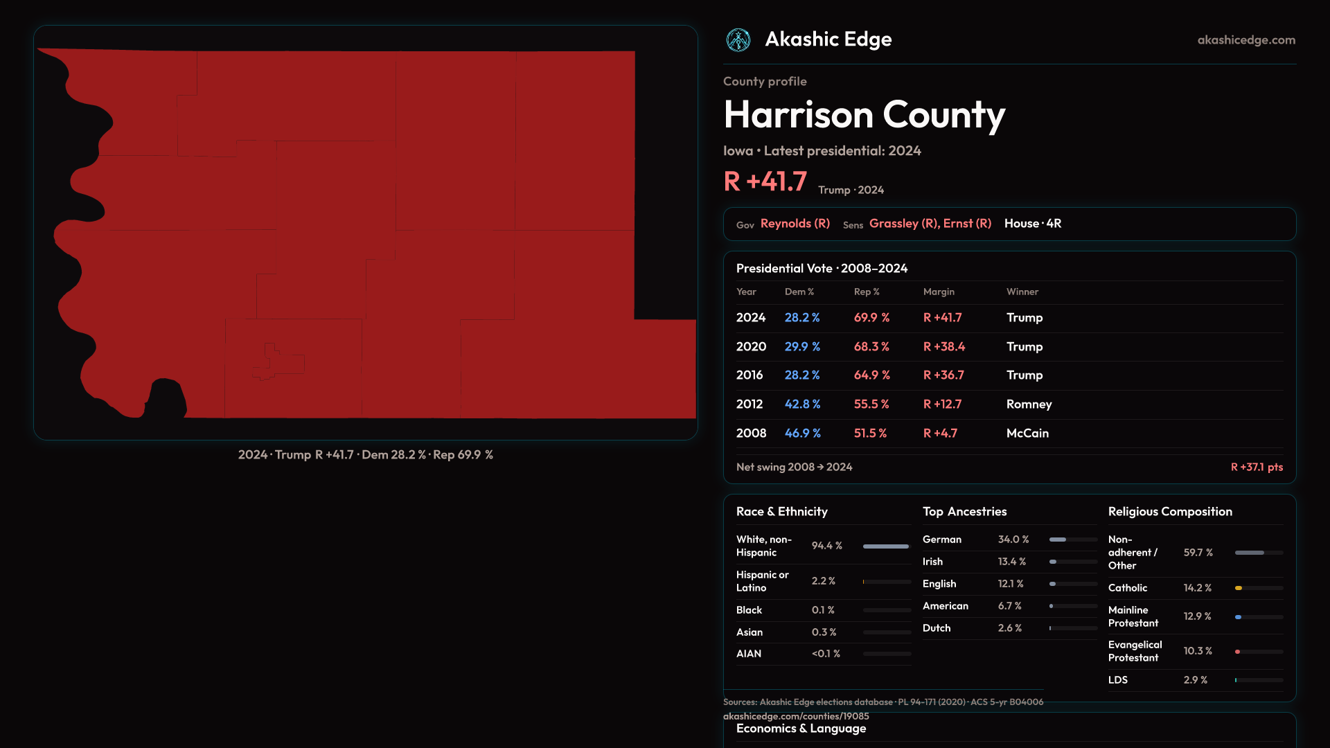The image size is (1330, 748).
Task: Click senators Grassley and Ernst label
Action: 930,224
